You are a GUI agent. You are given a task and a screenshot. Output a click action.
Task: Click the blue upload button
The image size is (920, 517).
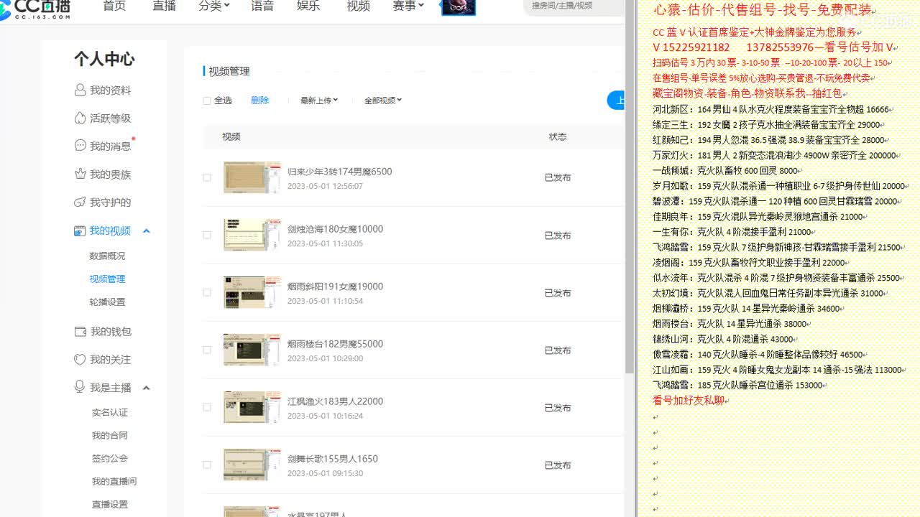click(616, 101)
